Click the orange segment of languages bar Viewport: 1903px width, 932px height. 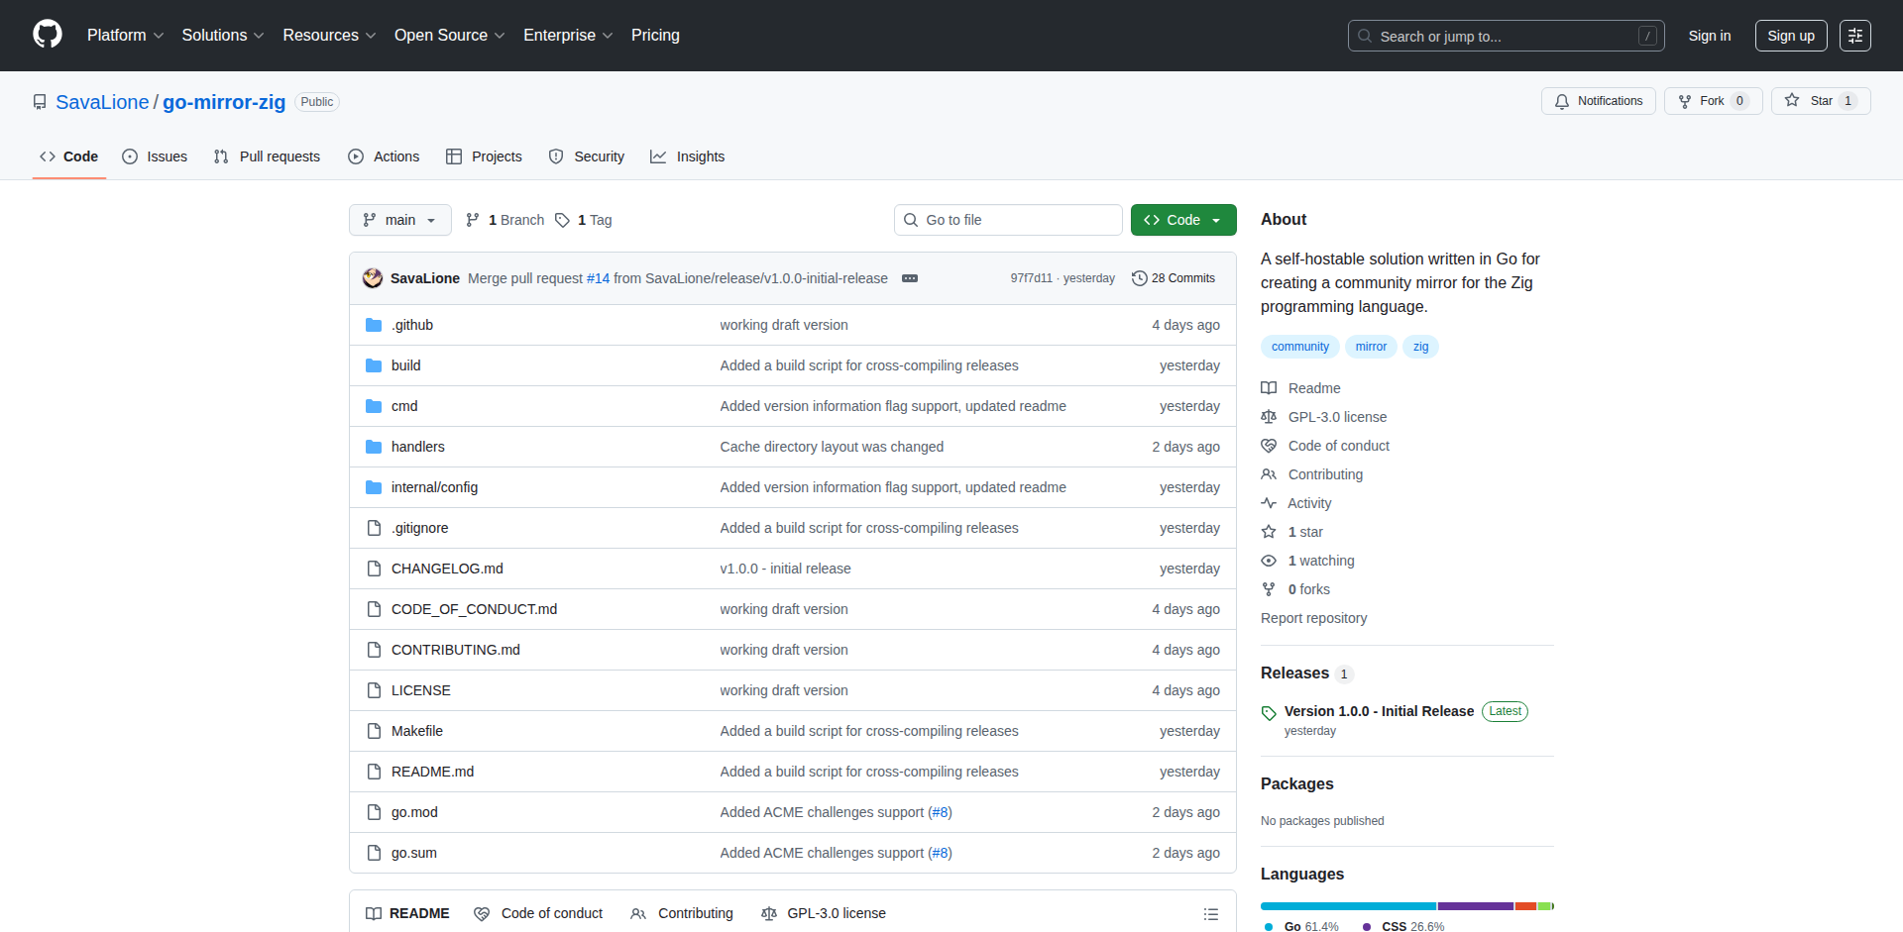point(1525,906)
